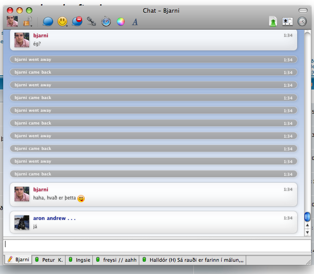Switch to the Petur K. chat tab
Viewport: 314px width, 274px height.
coord(49,260)
